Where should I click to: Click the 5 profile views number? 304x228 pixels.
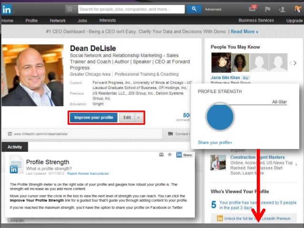pos(213,205)
